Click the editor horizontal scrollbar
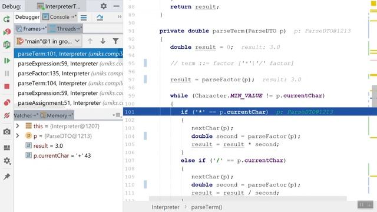The width and height of the screenshot is (377, 212). point(248,198)
